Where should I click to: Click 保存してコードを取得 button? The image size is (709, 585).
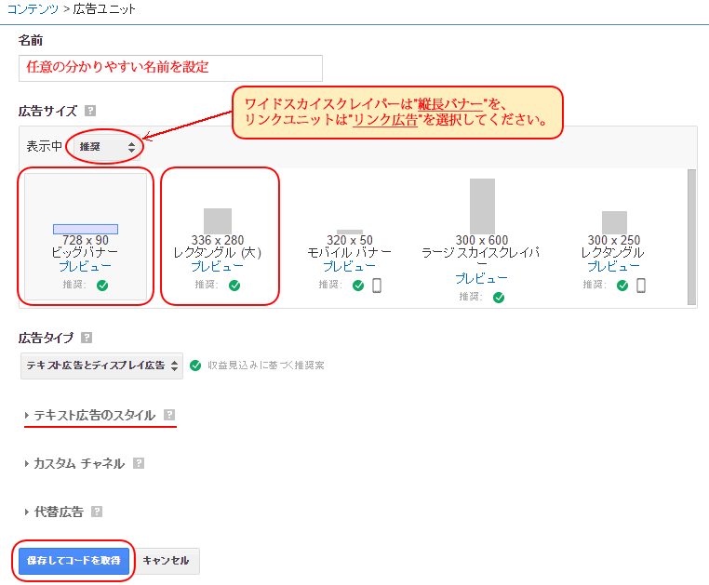(74, 561)
